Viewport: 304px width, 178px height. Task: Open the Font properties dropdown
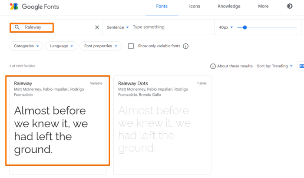coord(101,46)
